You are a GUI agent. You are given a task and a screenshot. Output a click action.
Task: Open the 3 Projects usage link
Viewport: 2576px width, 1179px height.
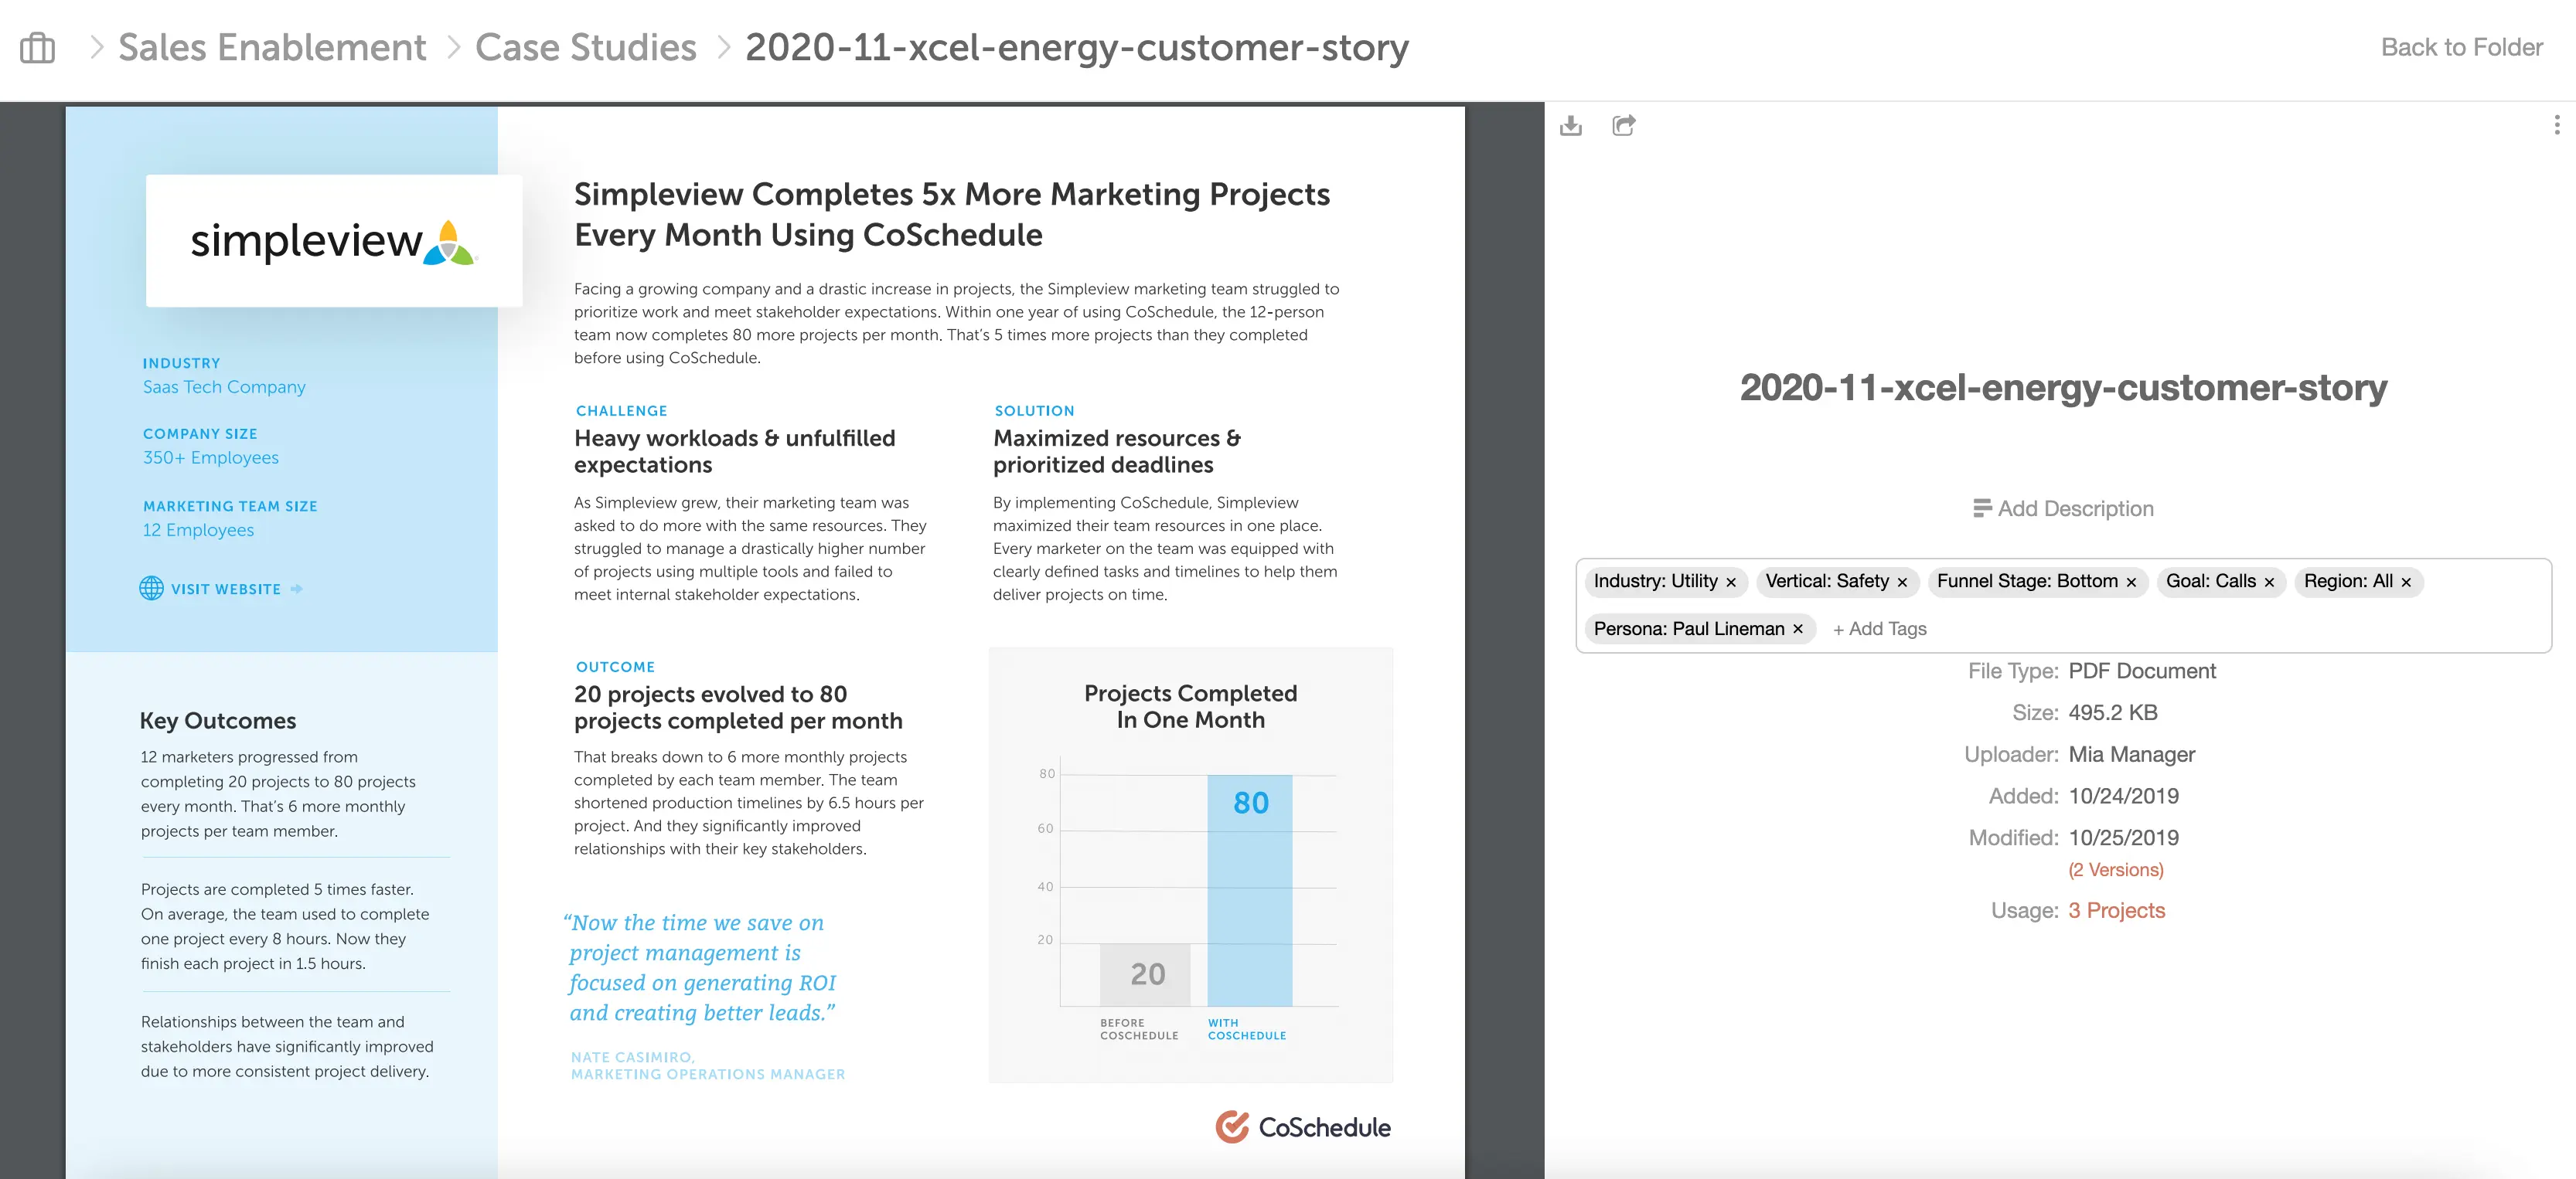click(x=2116, y=910)
